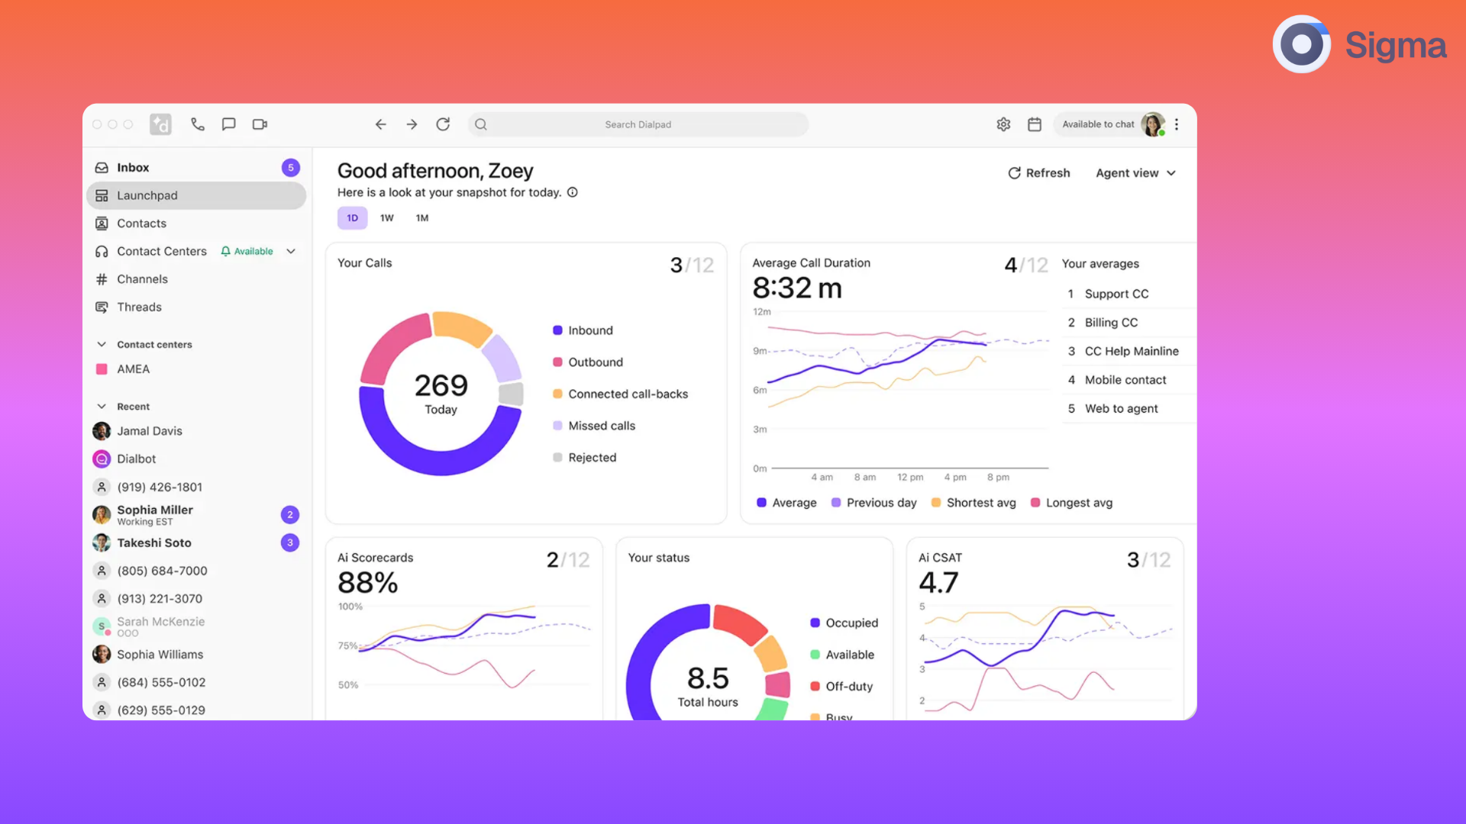Go back with left arrow
The image size is (1466, 824).
point(380,124)
